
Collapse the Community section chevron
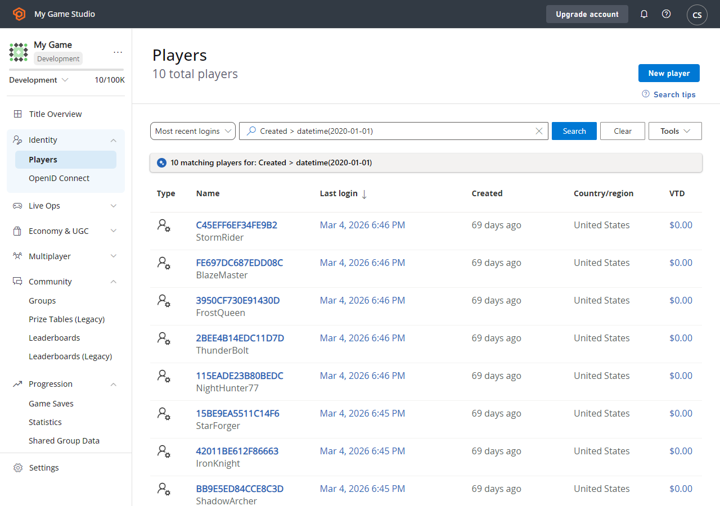pyautogui.click(x=114, y=282)
